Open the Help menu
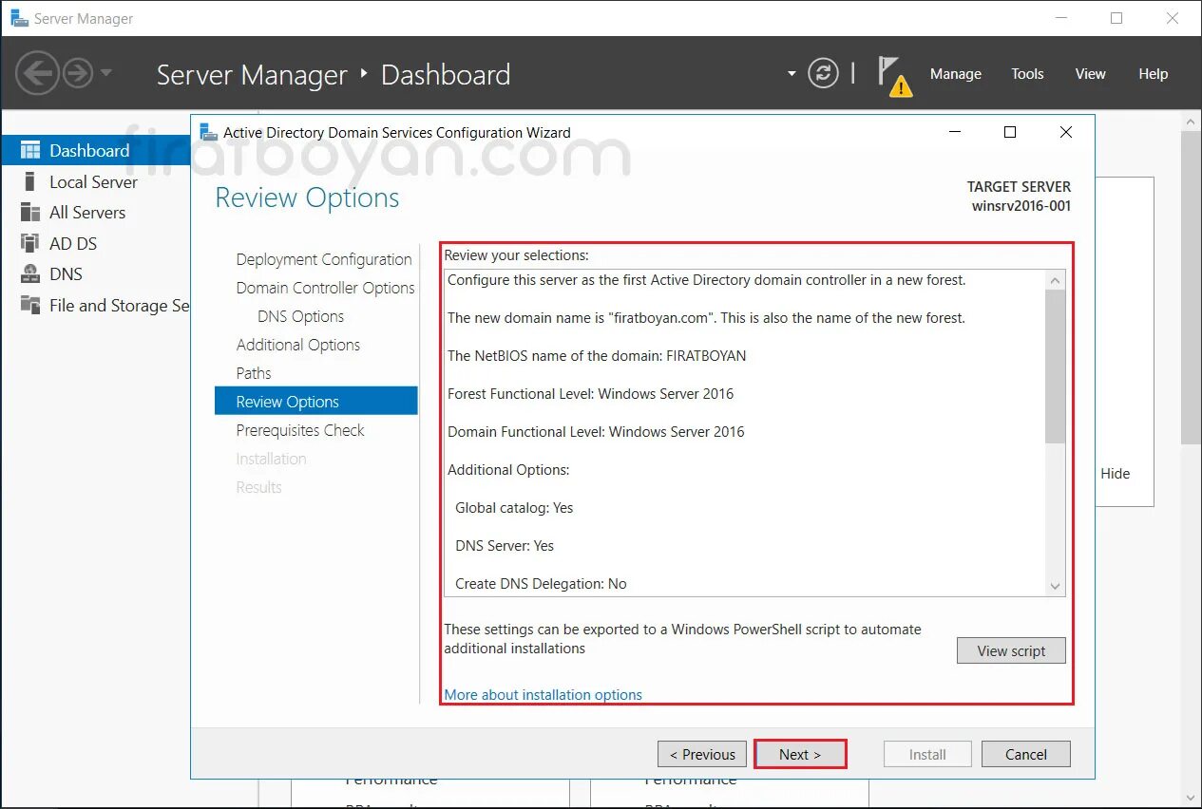The width and height of the screenshot is (1202, 809). [1153, 73]
